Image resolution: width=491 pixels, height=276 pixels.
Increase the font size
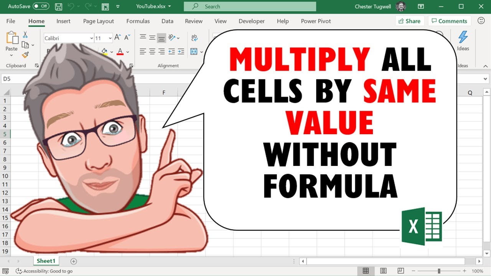tap(118, 38)
